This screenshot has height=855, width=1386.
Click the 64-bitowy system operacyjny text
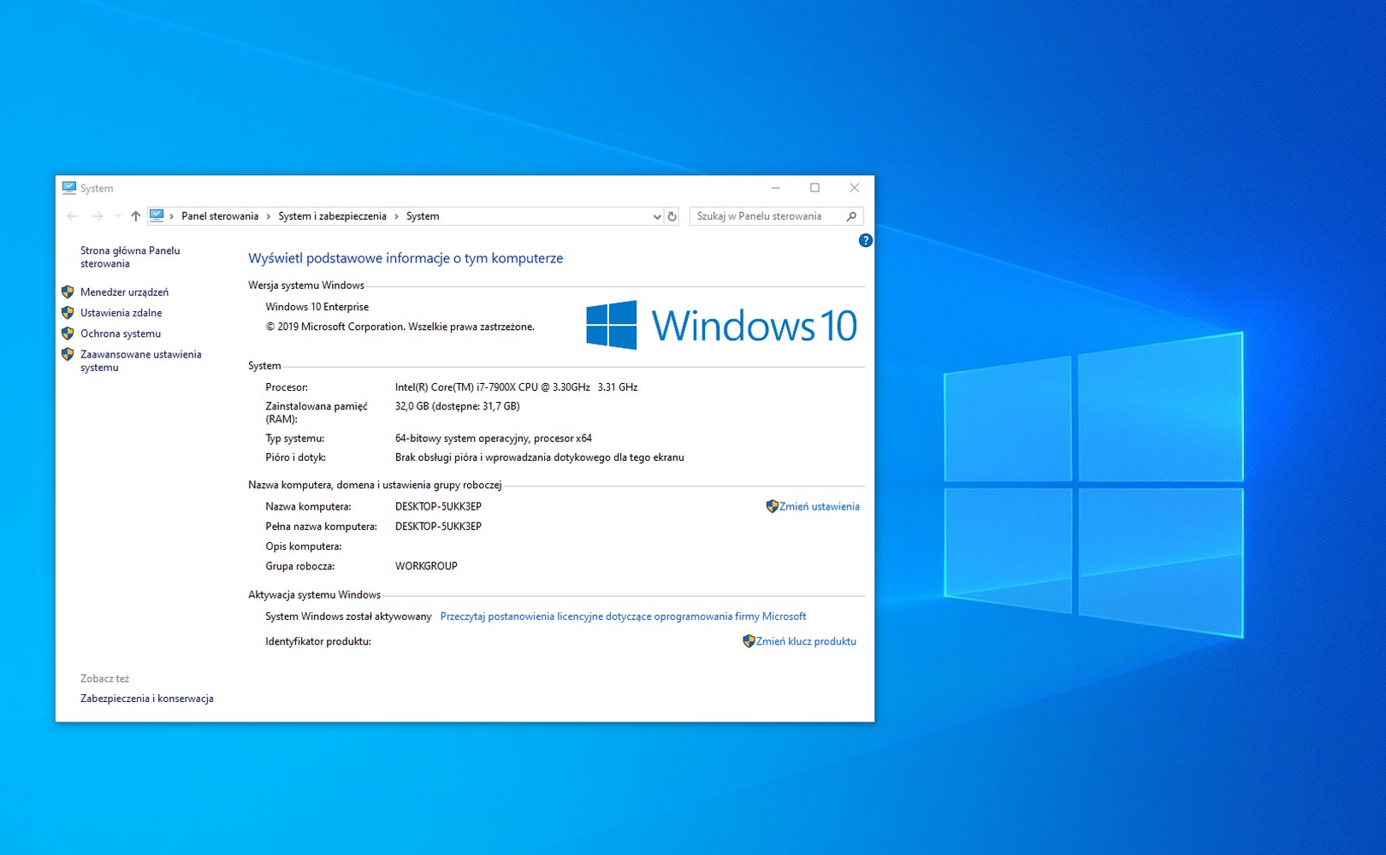494,439
